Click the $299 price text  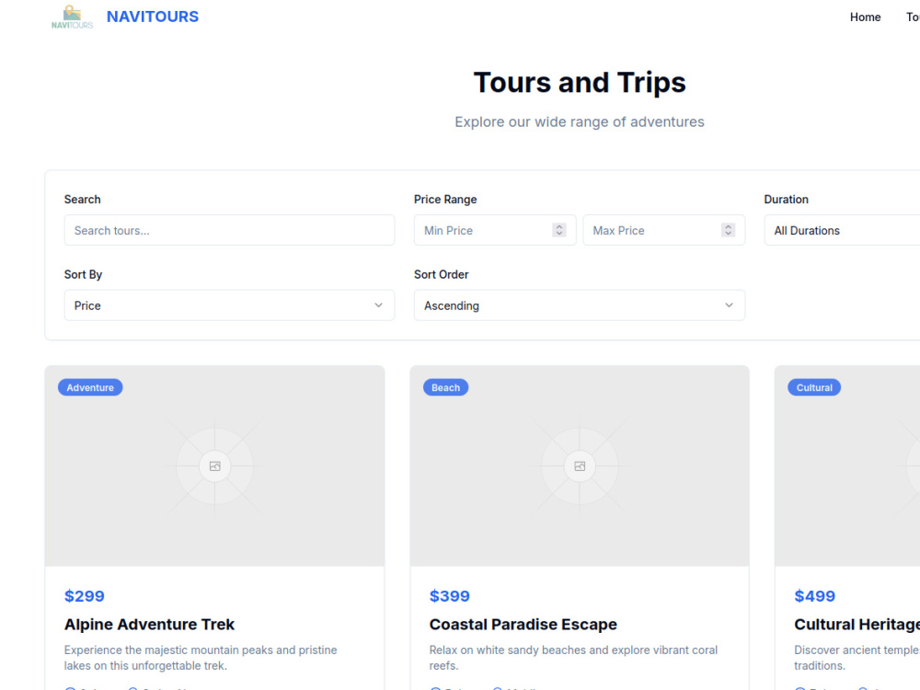point(85,596)
